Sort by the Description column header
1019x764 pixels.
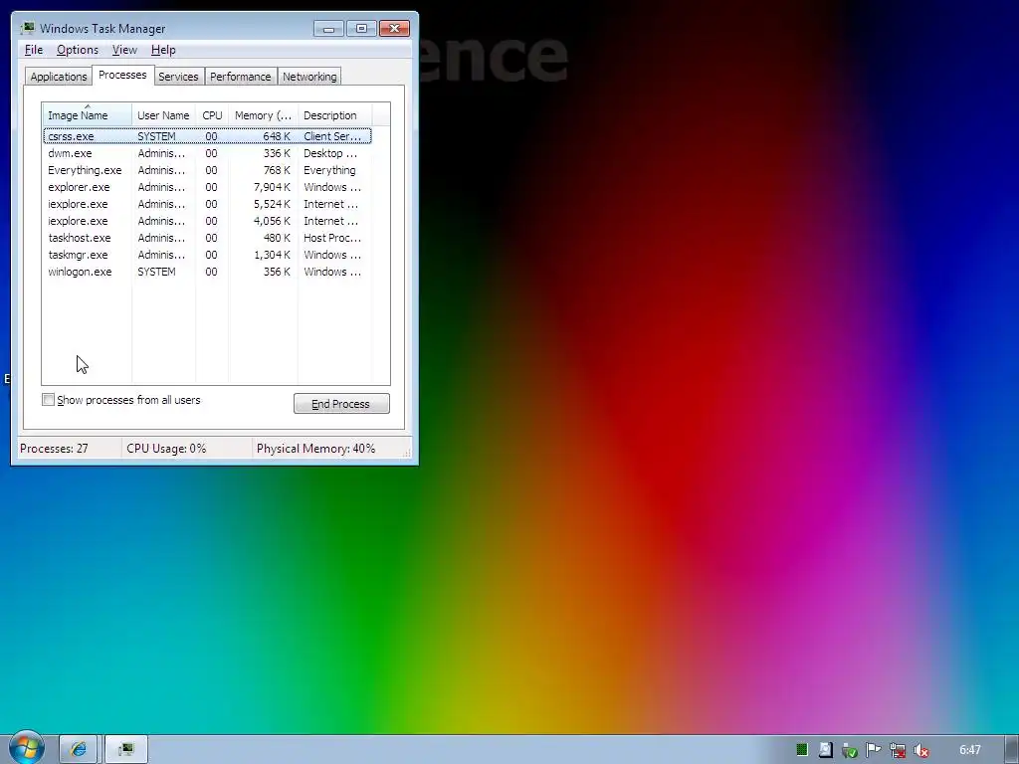point(334,115)
